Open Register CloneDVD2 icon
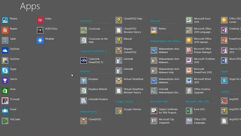 pyautogui.click(x=119, y=50)
